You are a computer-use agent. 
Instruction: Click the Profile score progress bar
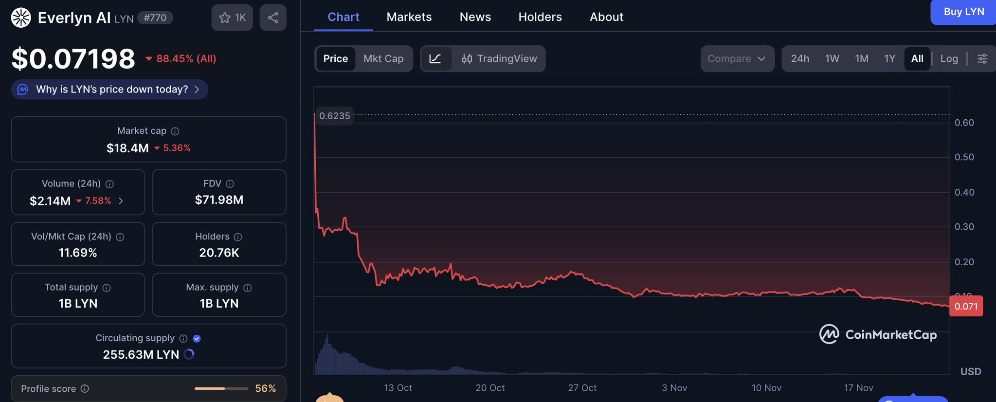pyautogui.click(x=221, y=388)
